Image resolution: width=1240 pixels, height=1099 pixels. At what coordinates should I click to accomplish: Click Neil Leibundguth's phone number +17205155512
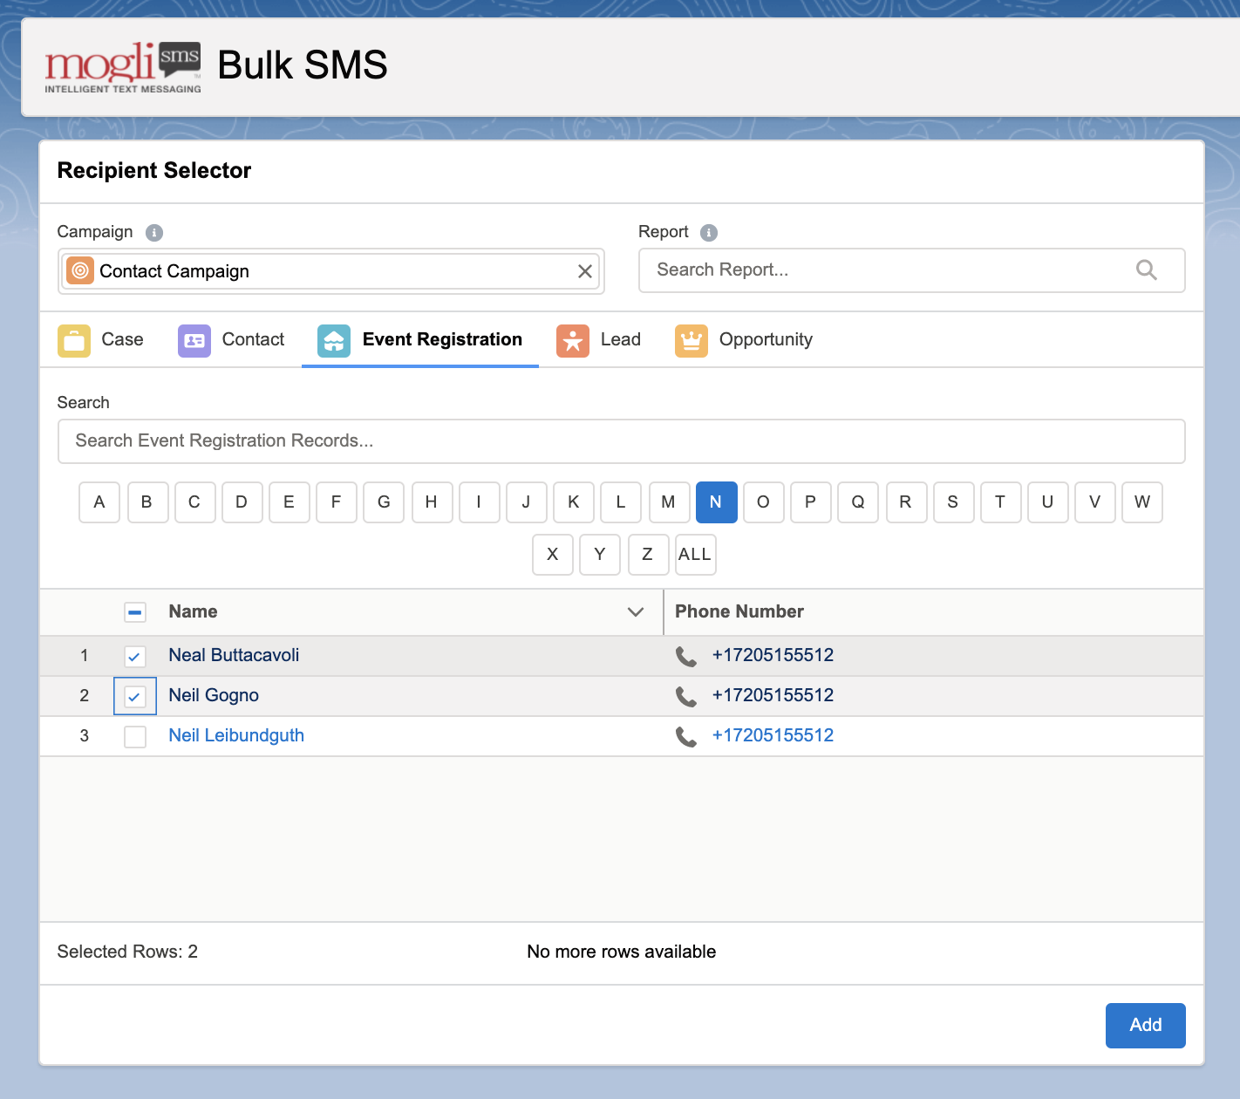pos(773,736)
